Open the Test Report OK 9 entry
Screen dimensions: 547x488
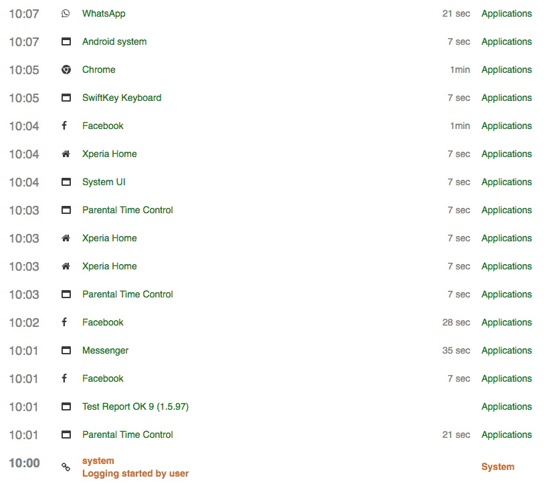(135, 406)
